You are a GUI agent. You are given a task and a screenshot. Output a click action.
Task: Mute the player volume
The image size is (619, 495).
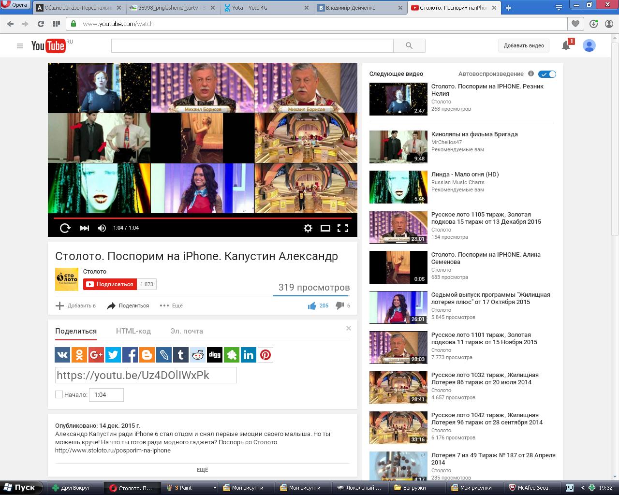(x=102, y=228)
